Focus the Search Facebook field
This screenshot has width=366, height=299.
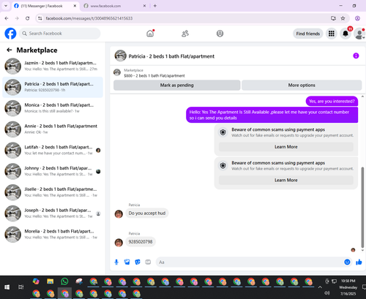tap(60, 34)
